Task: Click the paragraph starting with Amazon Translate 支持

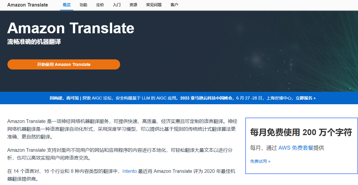Action: [120, 154]
